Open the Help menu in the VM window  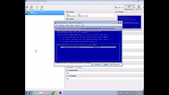coord(83,25)
